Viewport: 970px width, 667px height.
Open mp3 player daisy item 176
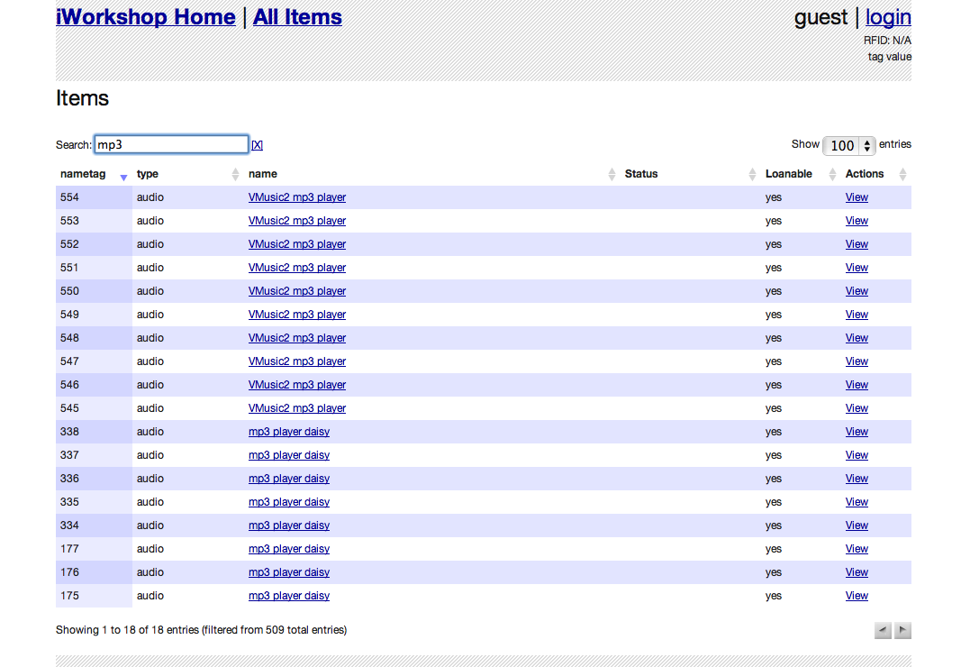tap(289, 573)
